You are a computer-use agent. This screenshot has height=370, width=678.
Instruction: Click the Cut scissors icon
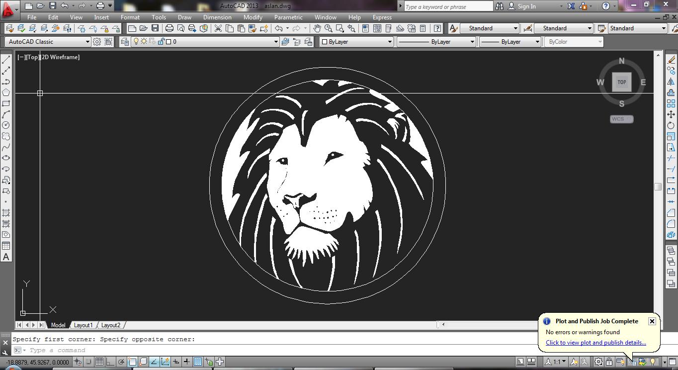[x=218, y=28]
